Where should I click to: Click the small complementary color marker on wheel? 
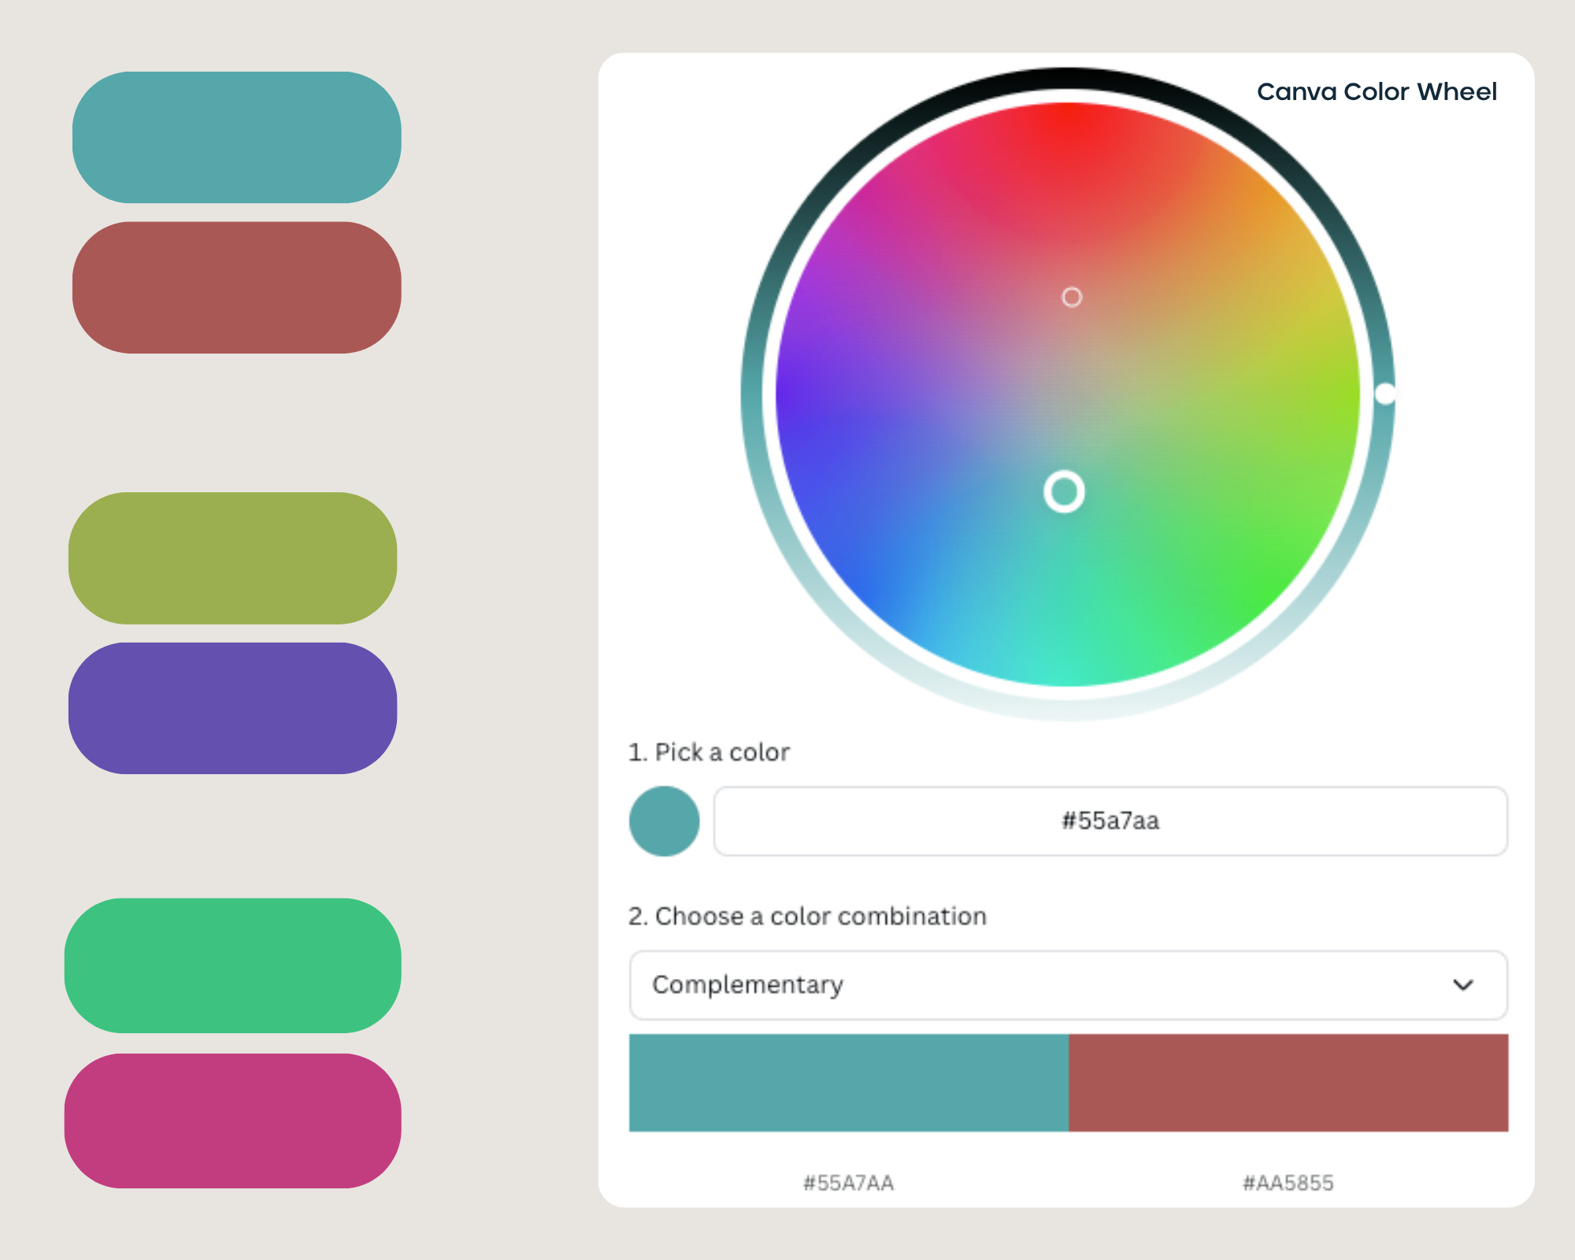1072,297
